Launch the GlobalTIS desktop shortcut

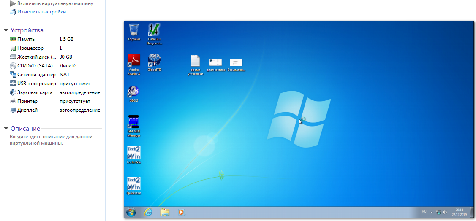point(154,61)
